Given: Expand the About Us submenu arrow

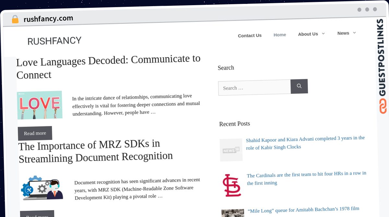Looking at the screenshot, I should tap(323, 33).
